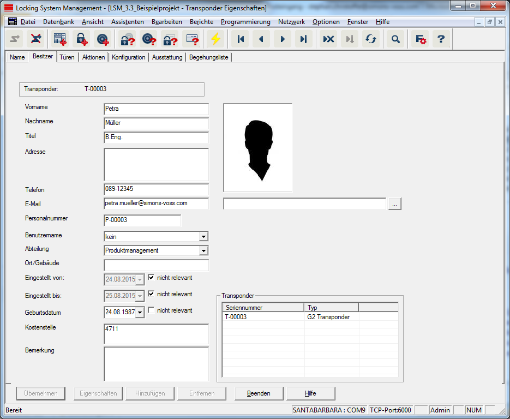Click the lightning bolt programming icon
Image resolution: width=510 pixels, height=419 pixels.
pyautogui.click(x=215, y=39)
